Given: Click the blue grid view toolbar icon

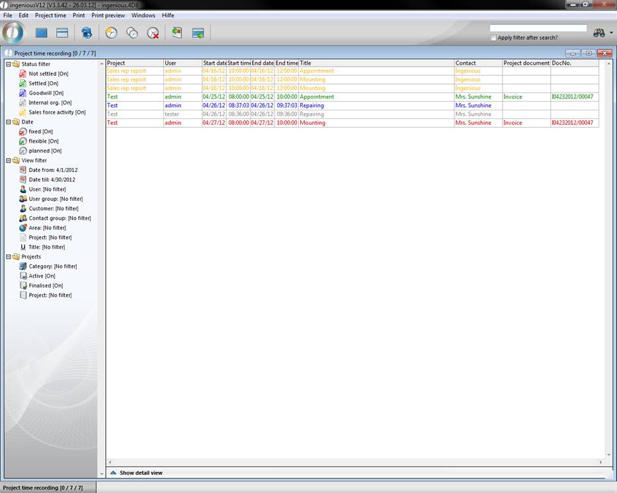Looking at the screenshot, I should (42, 32).
